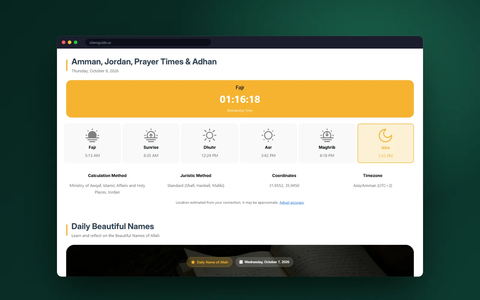Open the Adjust accuracy link
The image size is (480, 300).
(x=292, y=202)
